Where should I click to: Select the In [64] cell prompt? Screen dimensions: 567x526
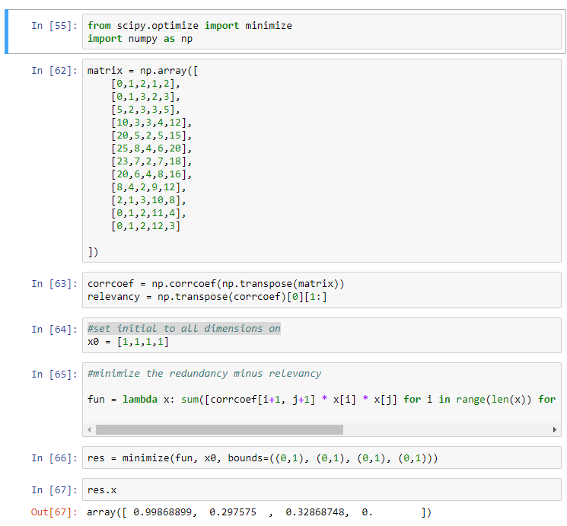click(54, 329)
